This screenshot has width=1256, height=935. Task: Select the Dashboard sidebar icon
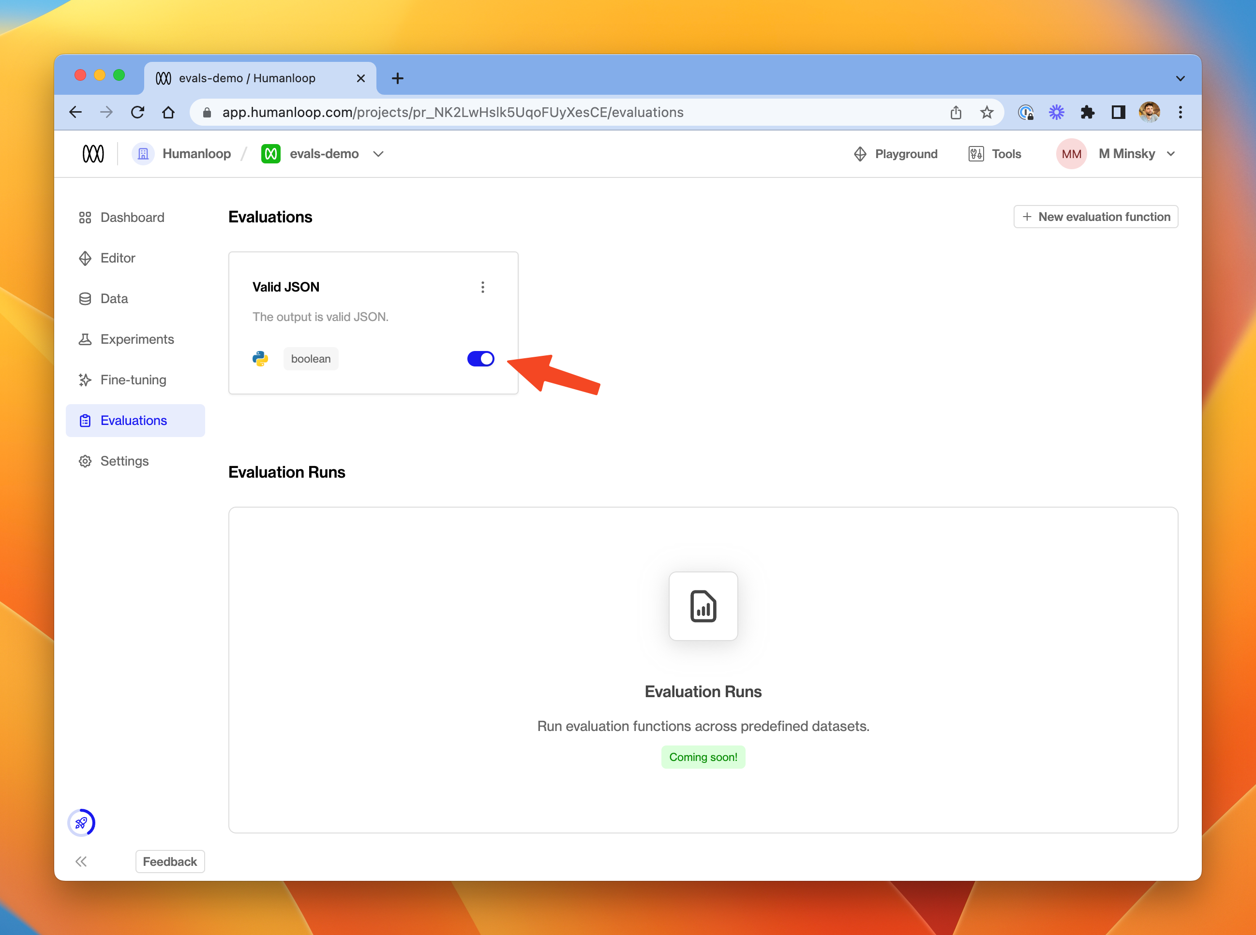coord(86,218)
